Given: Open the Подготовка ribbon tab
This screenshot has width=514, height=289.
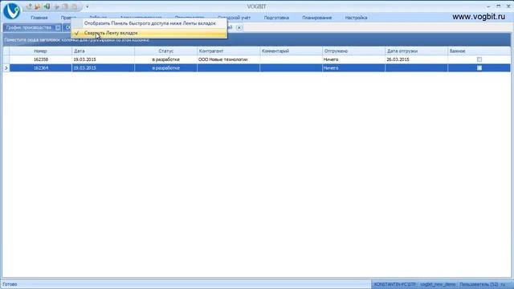Looking at the screenshot, I should (276, 18).
